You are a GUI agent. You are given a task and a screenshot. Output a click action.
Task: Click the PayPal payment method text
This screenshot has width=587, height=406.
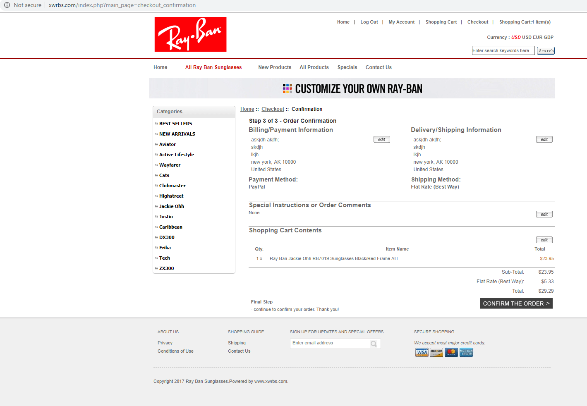pyautogui.click(x=257, y=187)
